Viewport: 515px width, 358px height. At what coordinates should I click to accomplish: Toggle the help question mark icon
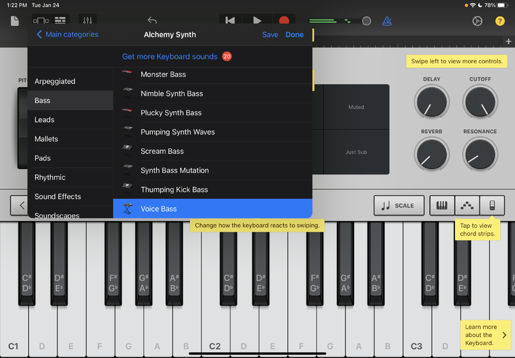(500, 21)
